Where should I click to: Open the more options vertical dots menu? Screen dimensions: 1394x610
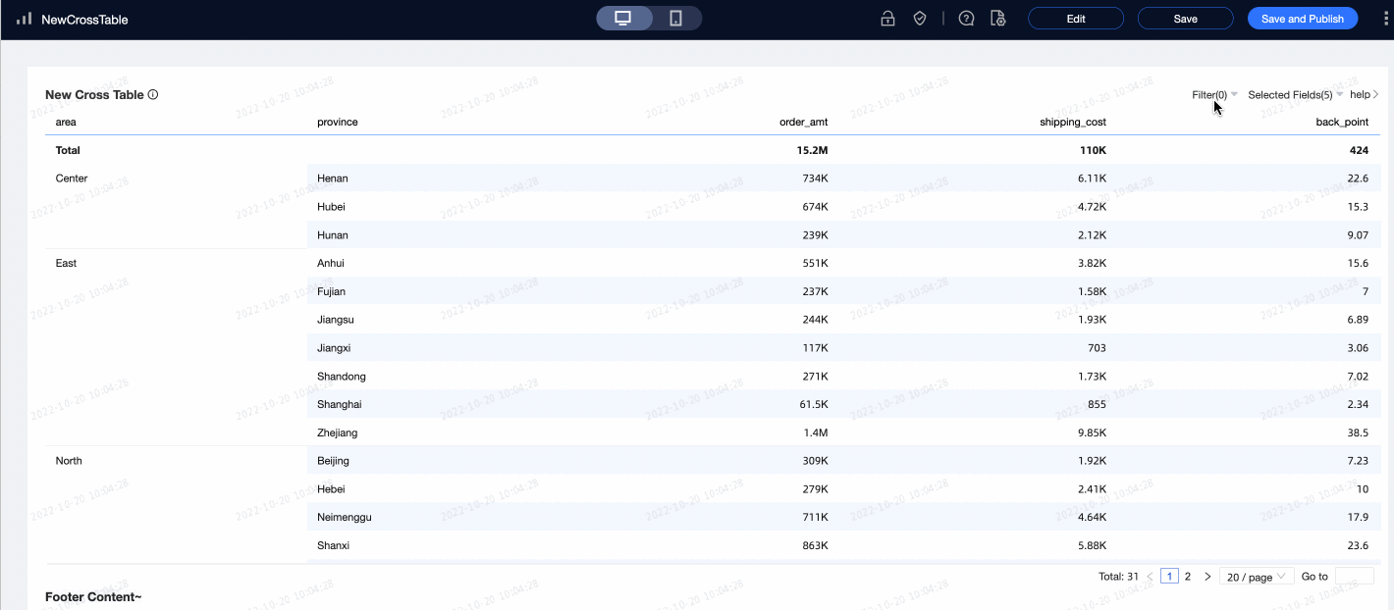pos(1384,19)
